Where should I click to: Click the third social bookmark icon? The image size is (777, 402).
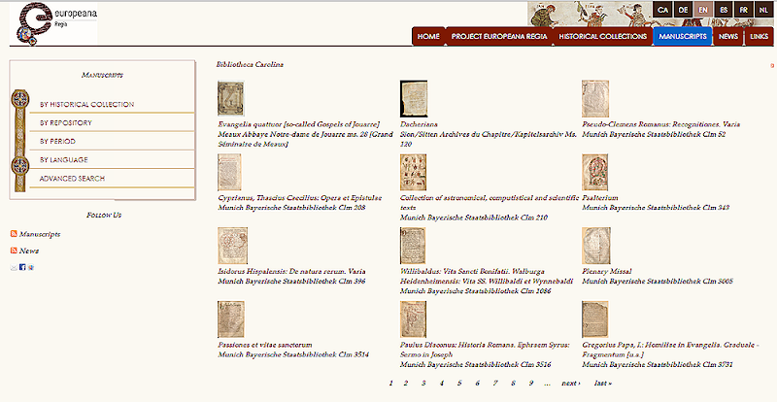point(31,268)
